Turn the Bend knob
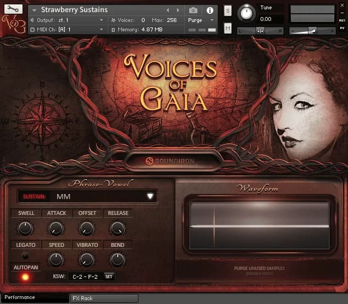The height and width of the screenshot is (304, 348). coord(118,259)
